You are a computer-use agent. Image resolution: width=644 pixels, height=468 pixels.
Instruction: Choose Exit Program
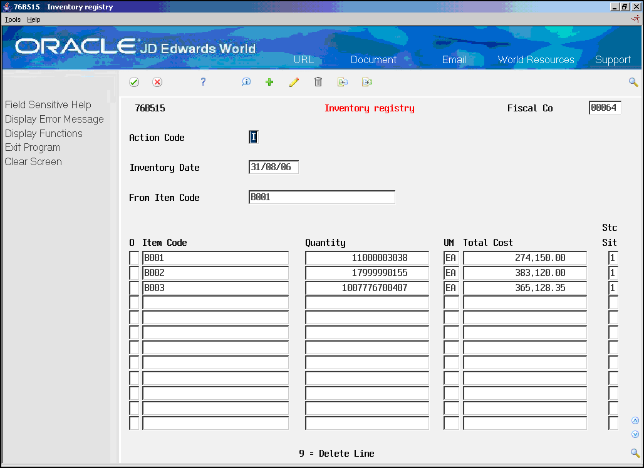click(x=33, y=148)
